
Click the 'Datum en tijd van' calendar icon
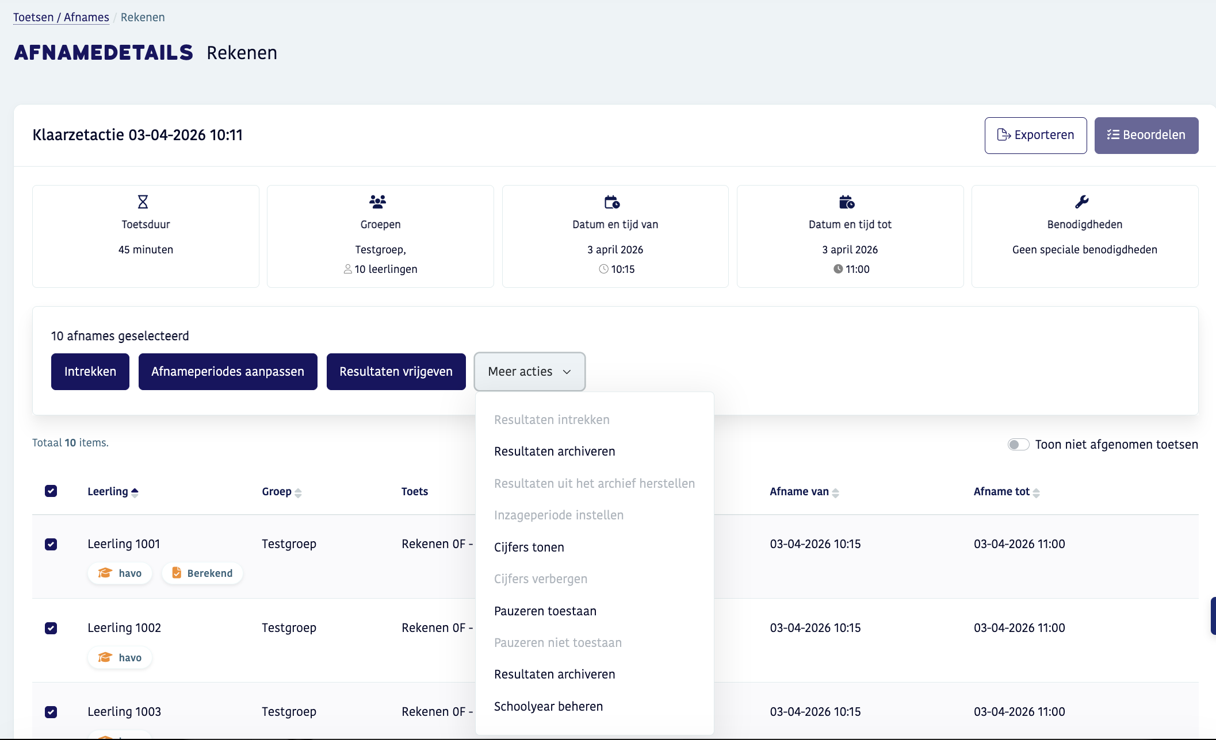[612, 202]
